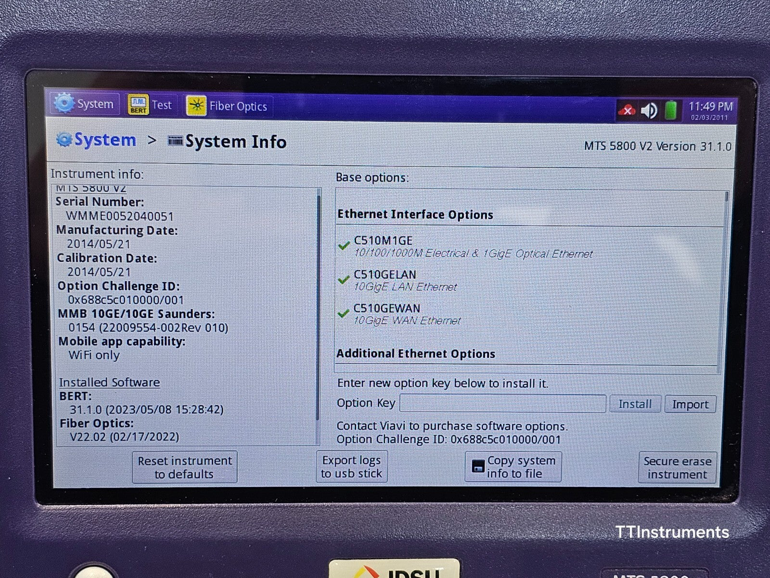This screenshot has width=770, height=578.
Task: Click the floppy disk icon on Copy button
Action: click(x=478, y=466)
